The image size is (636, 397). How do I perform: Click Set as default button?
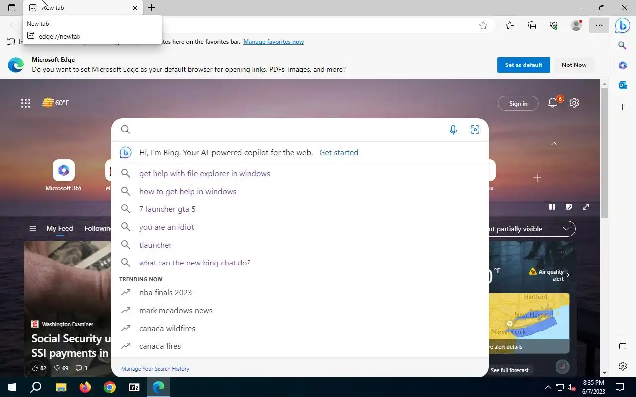524,65
